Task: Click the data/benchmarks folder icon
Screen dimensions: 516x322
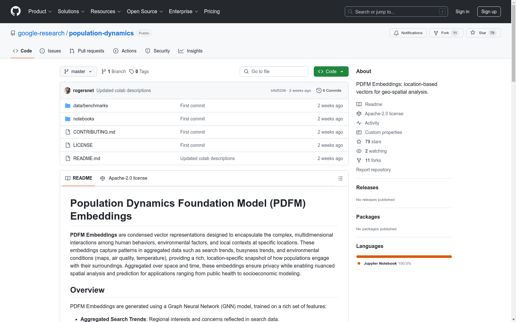Action: coord(68,106)
